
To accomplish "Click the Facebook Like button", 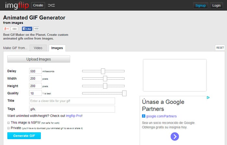I will [x=27, y=29].
